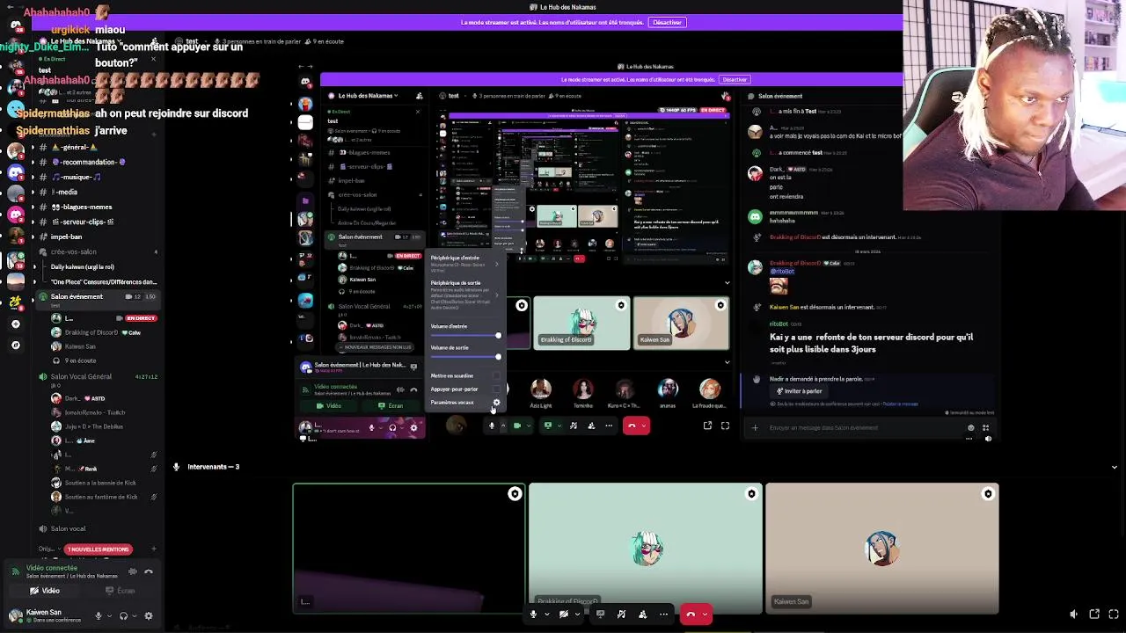Click screen share icon in preview call controls
The image size is (1126, 633).
click(548, 426)
